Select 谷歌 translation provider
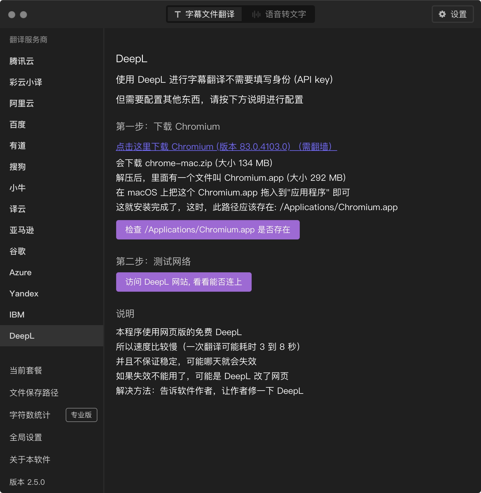481x493 pixels. tap(18, 251)
